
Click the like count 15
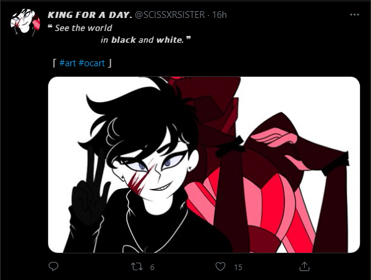tap(238, 268)
